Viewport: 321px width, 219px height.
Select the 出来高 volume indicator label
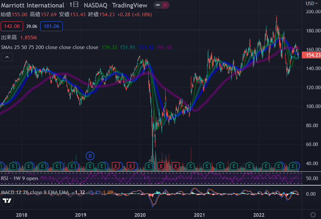tap(9, 37)
